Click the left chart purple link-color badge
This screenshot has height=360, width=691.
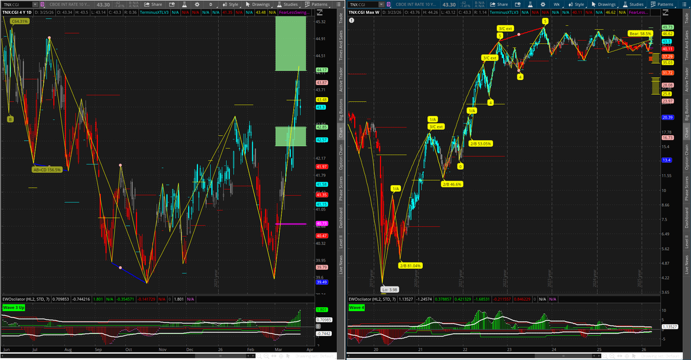pos(42,5)
